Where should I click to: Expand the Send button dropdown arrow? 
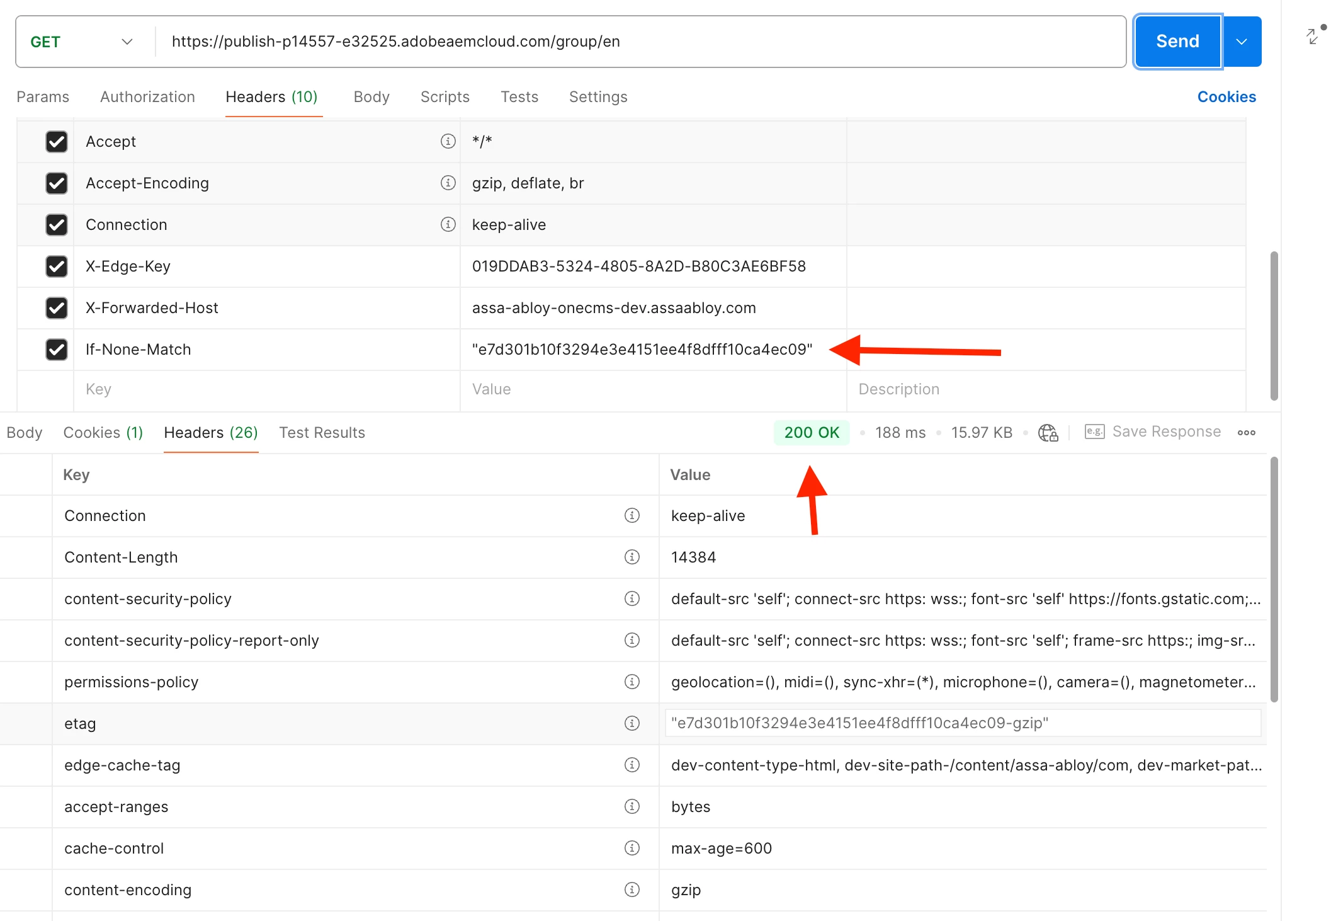1242,42
